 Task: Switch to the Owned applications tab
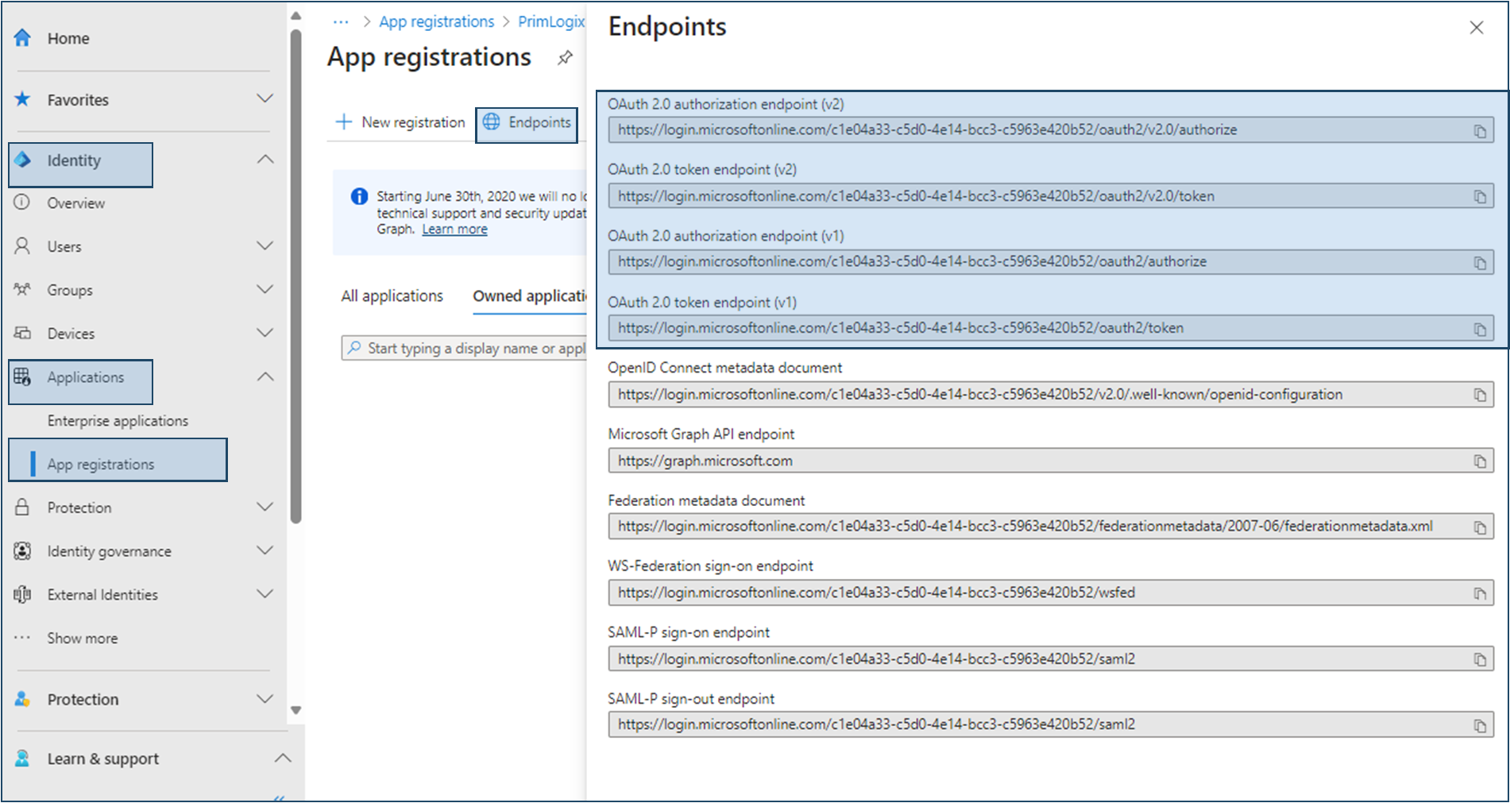point(529,295)
